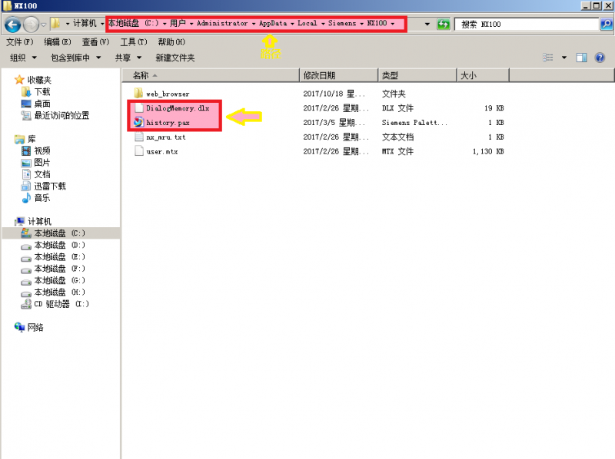Open the 包含到库中 dropdown
The height and width of the screenshot is (459, 615).
[75, 58]
